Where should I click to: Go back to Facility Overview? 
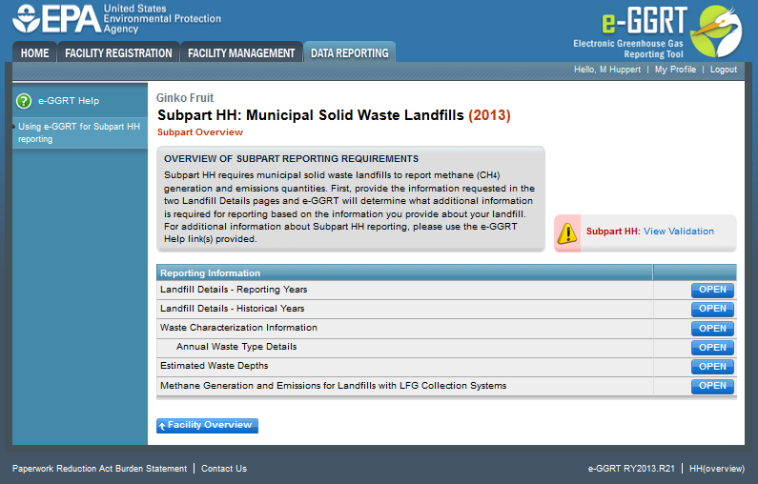[208, 426]
